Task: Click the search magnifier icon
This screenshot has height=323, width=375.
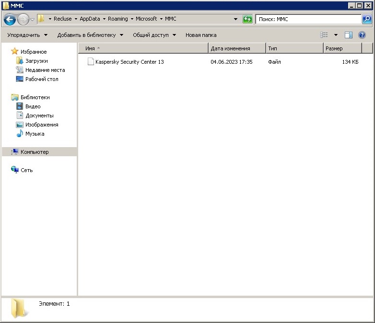Action: pos(367,19)
